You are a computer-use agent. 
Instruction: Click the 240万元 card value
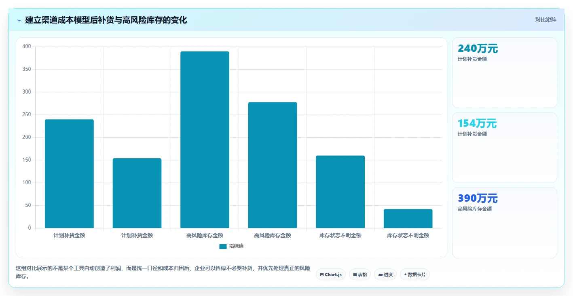click(478, 49)
